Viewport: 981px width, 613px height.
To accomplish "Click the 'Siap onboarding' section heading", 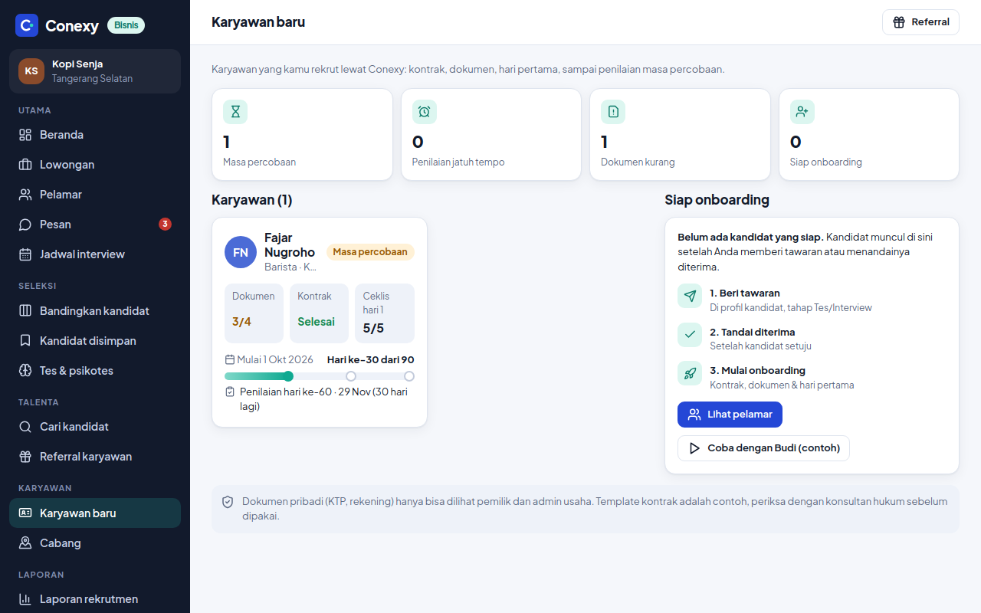I will pos(717,200).
